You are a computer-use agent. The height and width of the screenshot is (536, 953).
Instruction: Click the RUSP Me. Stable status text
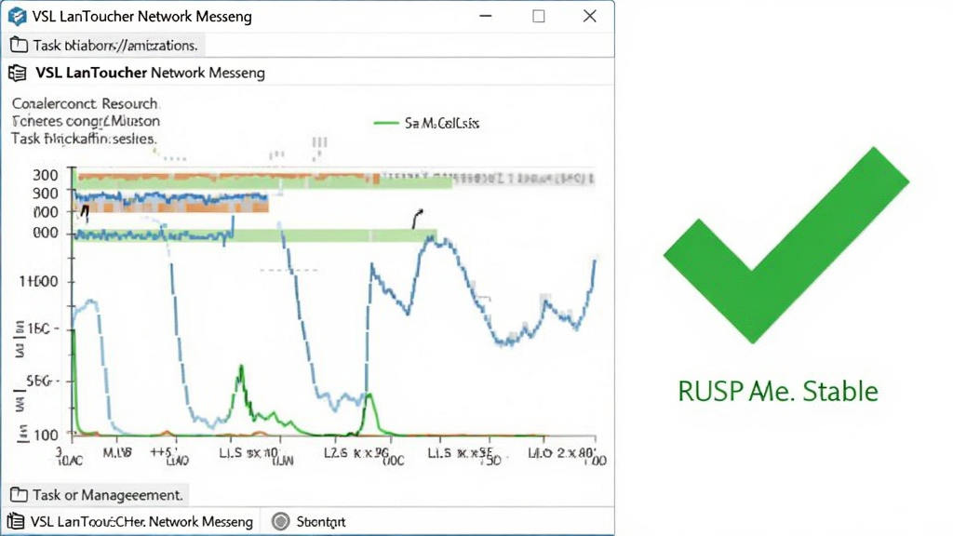point(778,391)
